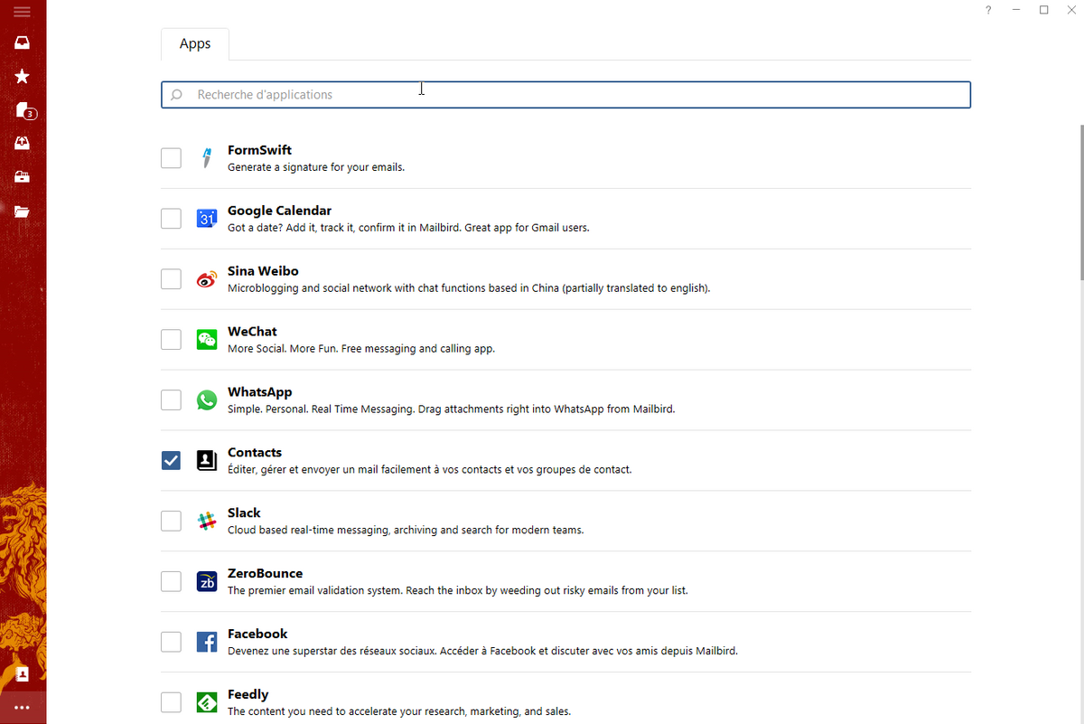Image resolution: width=1084 pixels, height=724 pixels.
Task: Click the Feedly app title
Action: coord(248,695)
